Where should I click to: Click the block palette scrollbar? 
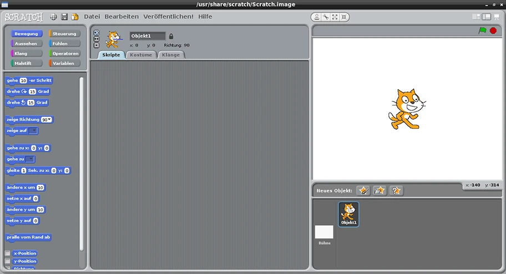(82, 164)
